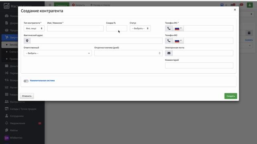Image resolution: width=257 pixels, height=144 pixels.
Task: Open the hamburger menu in the top bar
Action: click(50, 5)
